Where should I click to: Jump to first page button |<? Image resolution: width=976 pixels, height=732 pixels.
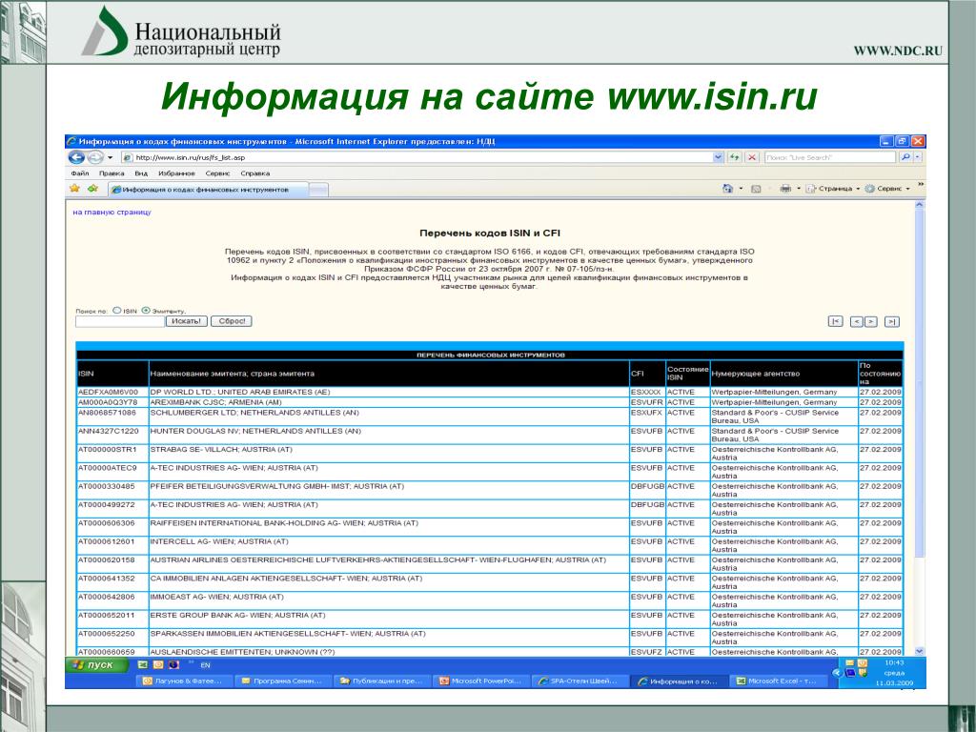[x=835, y=322]
